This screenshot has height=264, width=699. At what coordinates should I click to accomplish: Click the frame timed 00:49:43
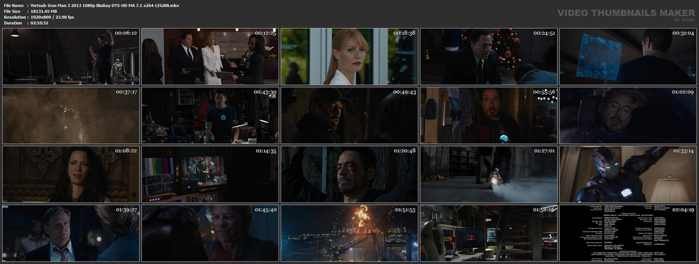(349, 115)
